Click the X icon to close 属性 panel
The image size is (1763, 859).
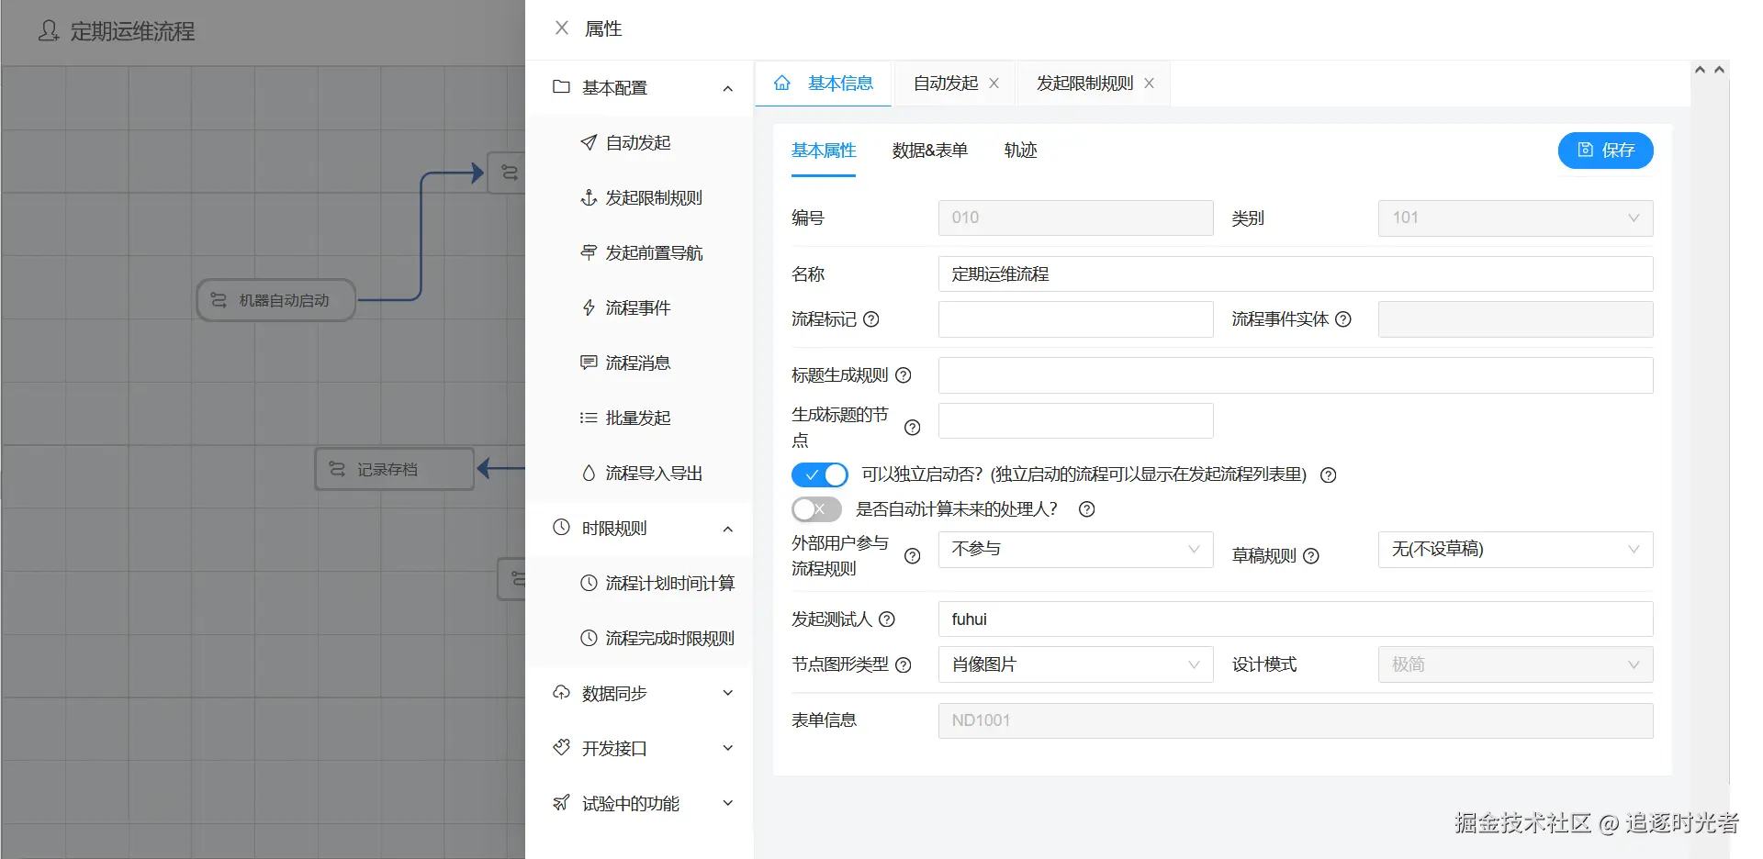[562, 28]
